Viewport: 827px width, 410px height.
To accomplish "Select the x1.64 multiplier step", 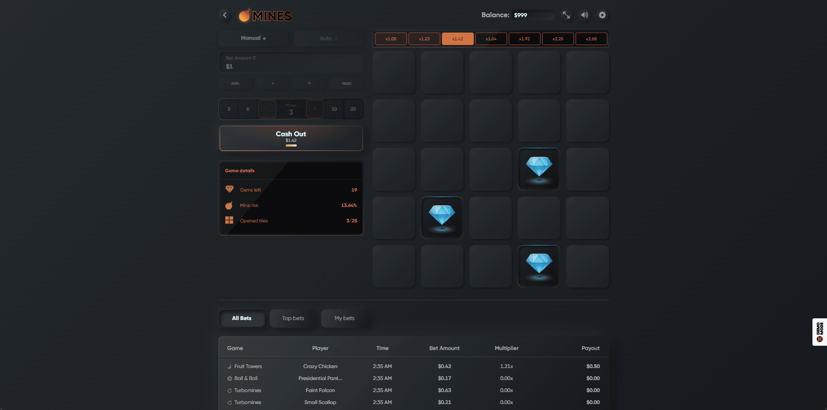I will (491, 39).
